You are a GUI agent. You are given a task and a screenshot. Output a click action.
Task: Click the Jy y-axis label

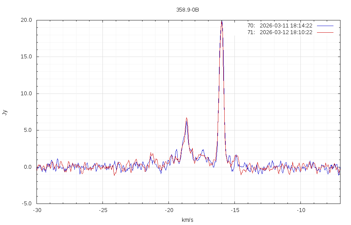point(5,112)
